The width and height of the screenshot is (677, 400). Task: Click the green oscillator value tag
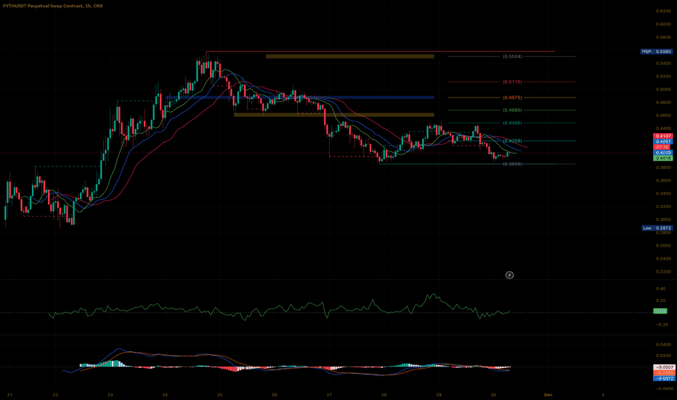[x=660, y=311]
